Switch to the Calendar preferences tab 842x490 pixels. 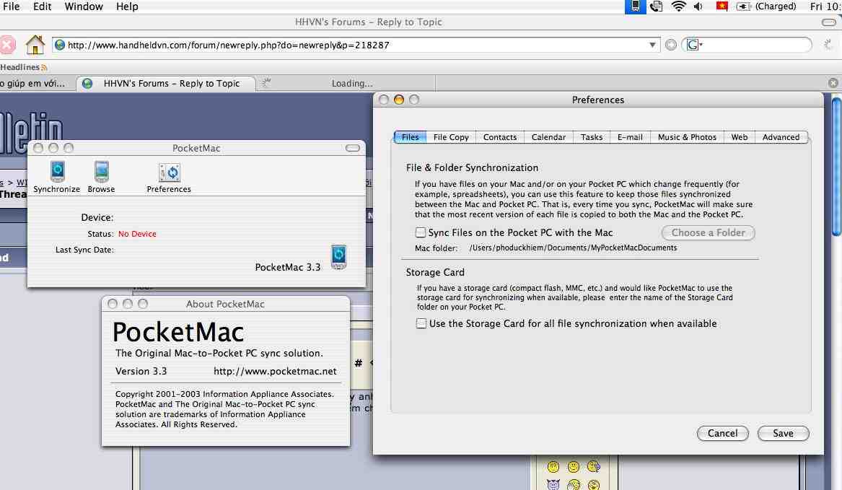(x=548, y=137)
